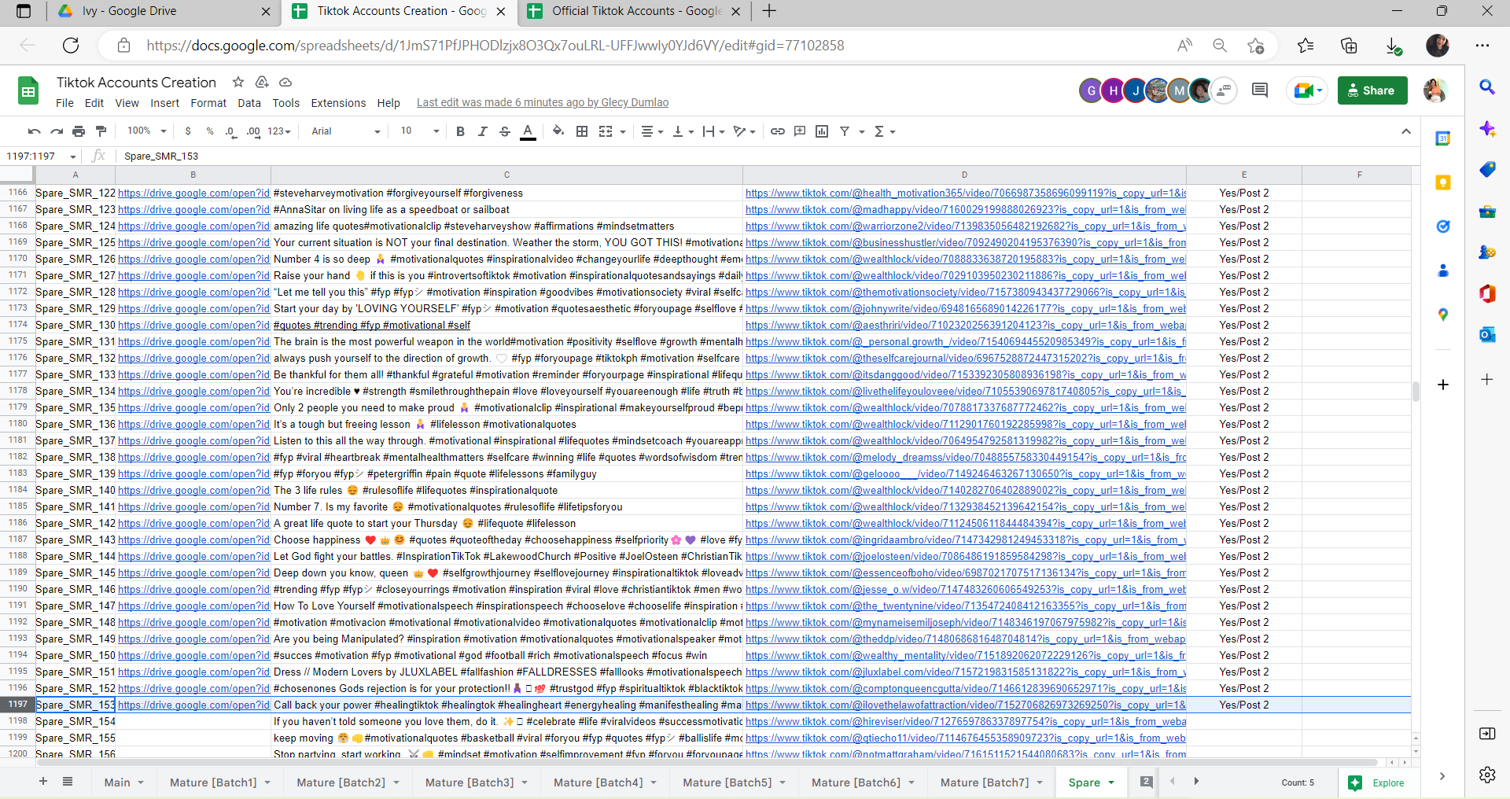Image resolution: width=1510 pixels, height=799 pixels.
Task: Click the Google Meet call button
Action: pyautogui.click(x=1307, y=90)
